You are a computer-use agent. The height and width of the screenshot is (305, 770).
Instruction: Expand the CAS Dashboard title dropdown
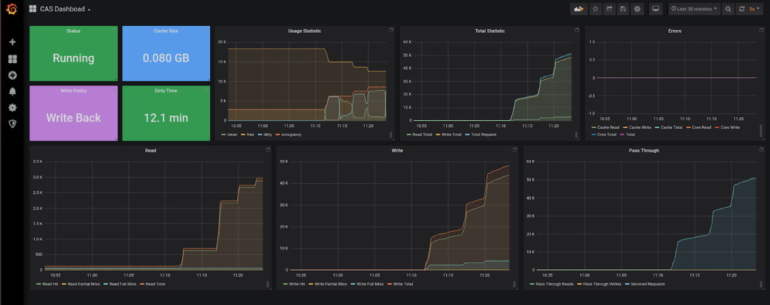(x=64, y=9)
